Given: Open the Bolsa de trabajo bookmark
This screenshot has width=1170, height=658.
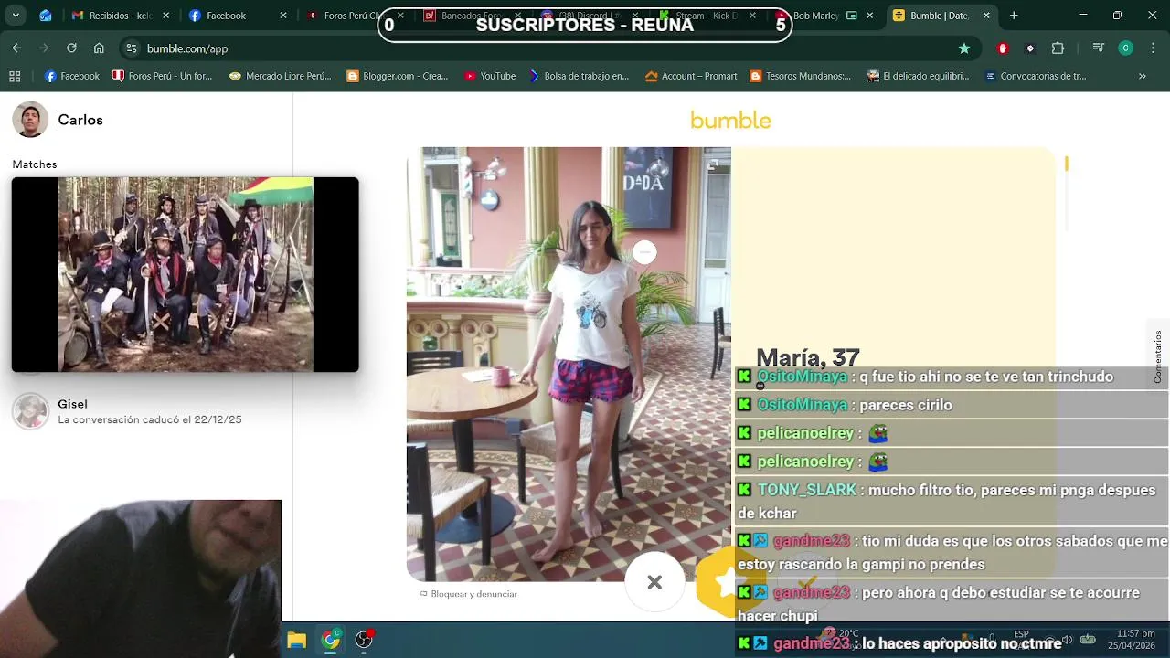Looking at the screenshot, I should click(x=579, y=76).
